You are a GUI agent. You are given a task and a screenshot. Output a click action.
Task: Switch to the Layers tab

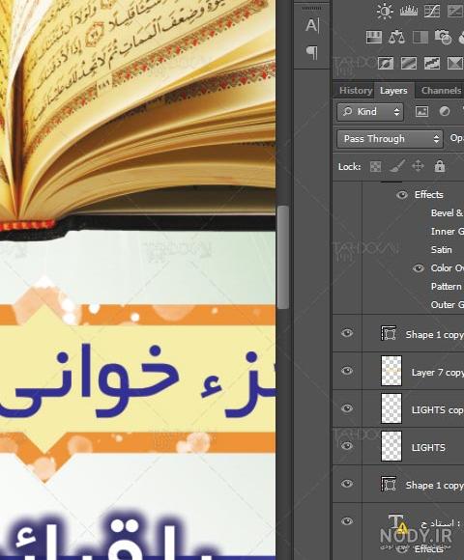pyautogui.click(x=393, y=91)
